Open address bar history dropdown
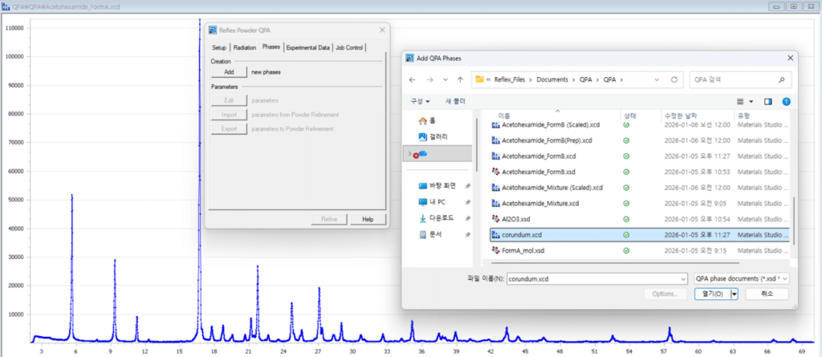822x357 pixels. click(x=657, y=79)
